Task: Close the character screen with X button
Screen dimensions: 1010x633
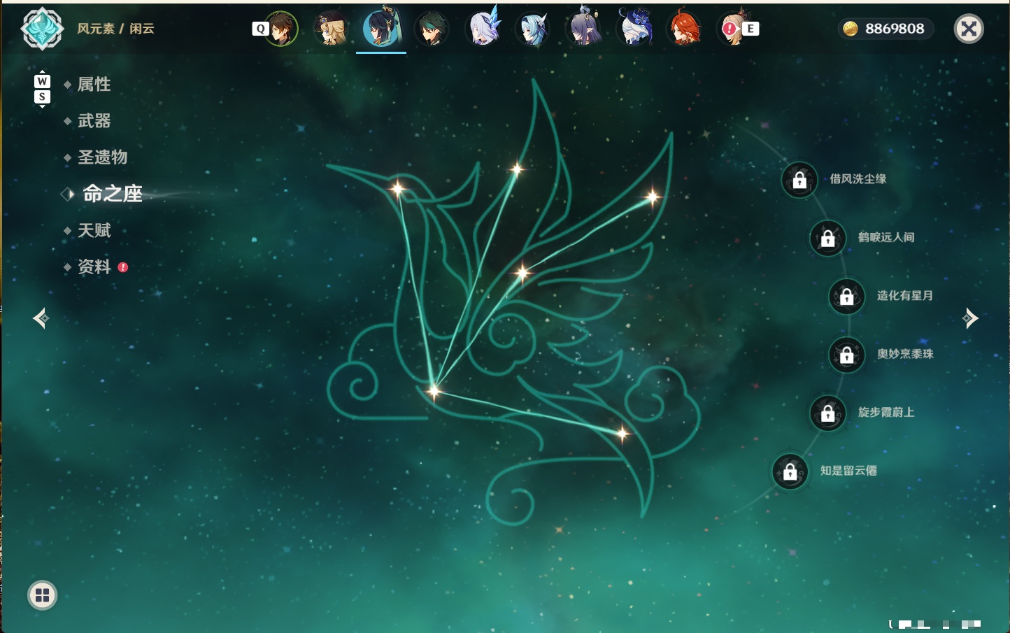Action: 969,29
